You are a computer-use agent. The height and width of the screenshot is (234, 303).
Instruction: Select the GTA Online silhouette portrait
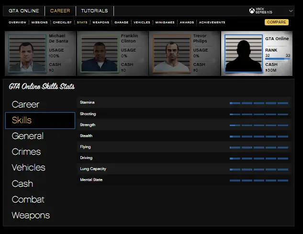pyautogui.click(x=243, y=53)
